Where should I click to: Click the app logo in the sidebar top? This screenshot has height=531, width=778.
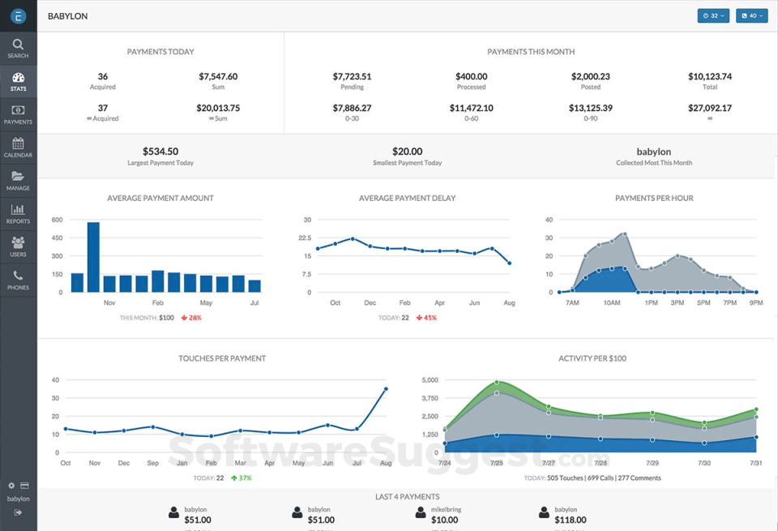[18, 16]
